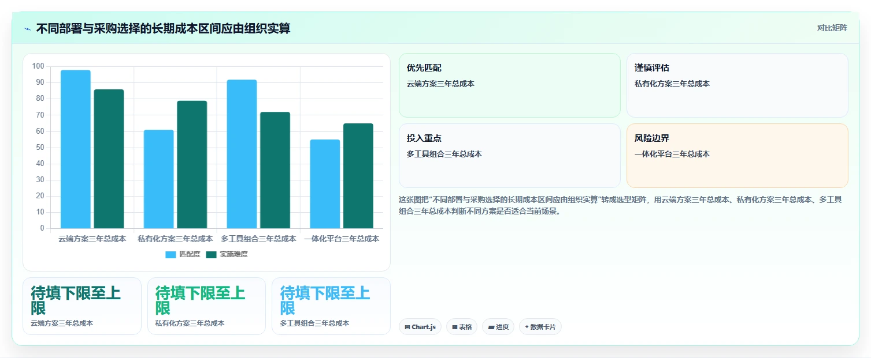Click the blue 匹配度 bar for 一体化平台三年总成本

tap(325, 184)
